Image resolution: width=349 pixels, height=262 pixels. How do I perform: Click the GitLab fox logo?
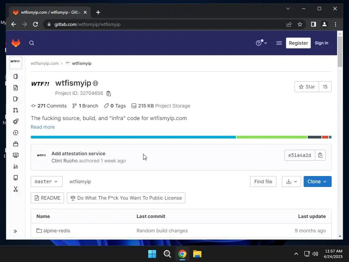(16, 43)
